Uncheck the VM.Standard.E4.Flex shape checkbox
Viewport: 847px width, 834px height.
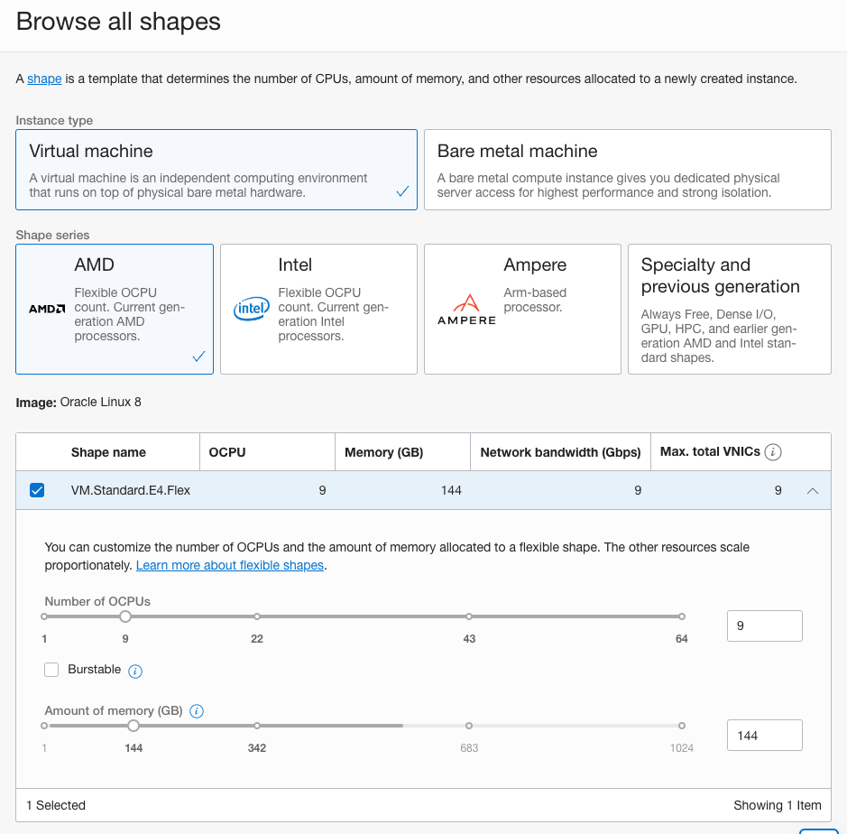[37, 490]
